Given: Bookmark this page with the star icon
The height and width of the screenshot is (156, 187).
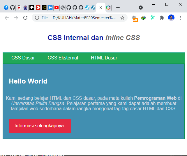Looking at the screenshot, I should 122,18.
